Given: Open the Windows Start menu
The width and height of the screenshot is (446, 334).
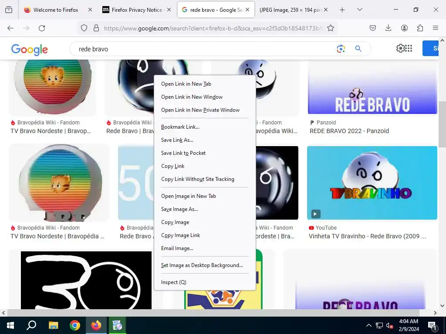Looking at the screenshot, I should click(x=10, y=325).
